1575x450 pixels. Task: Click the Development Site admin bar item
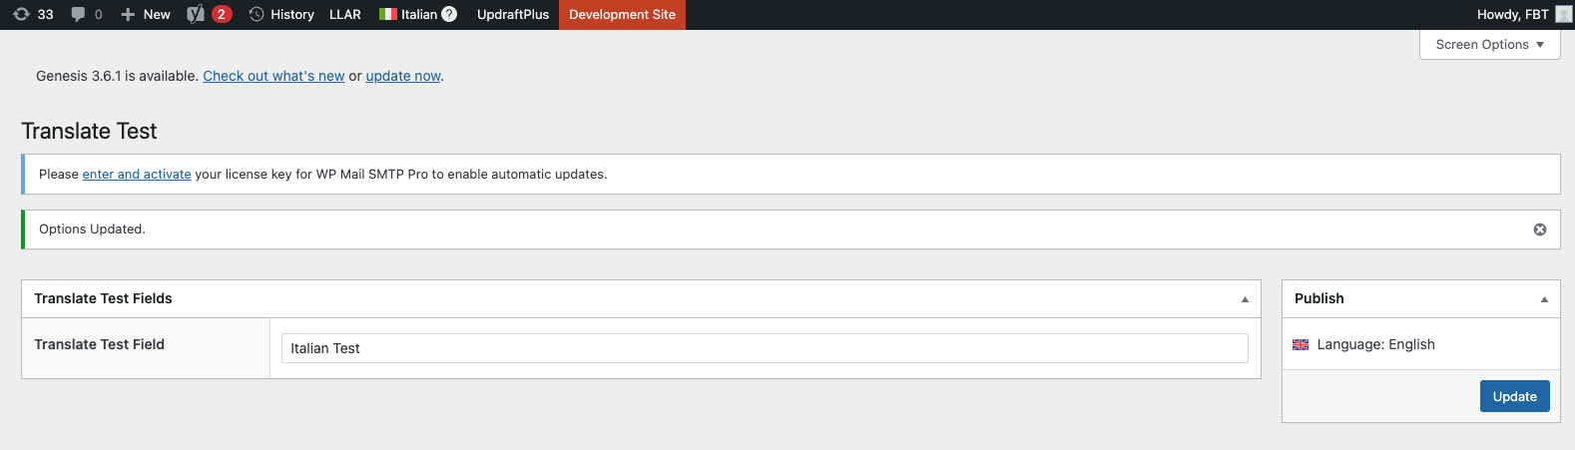pos(622,14)
